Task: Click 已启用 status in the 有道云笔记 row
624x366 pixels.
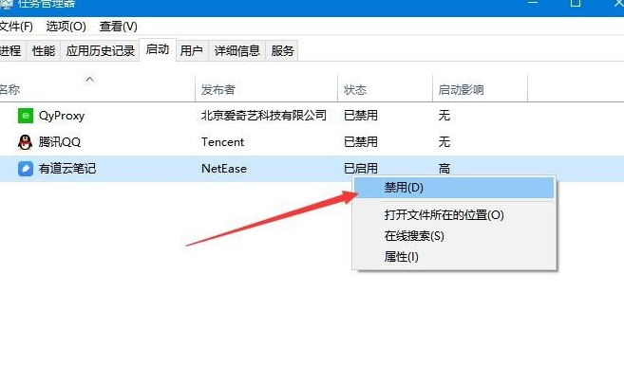Action: pos(361,169)
